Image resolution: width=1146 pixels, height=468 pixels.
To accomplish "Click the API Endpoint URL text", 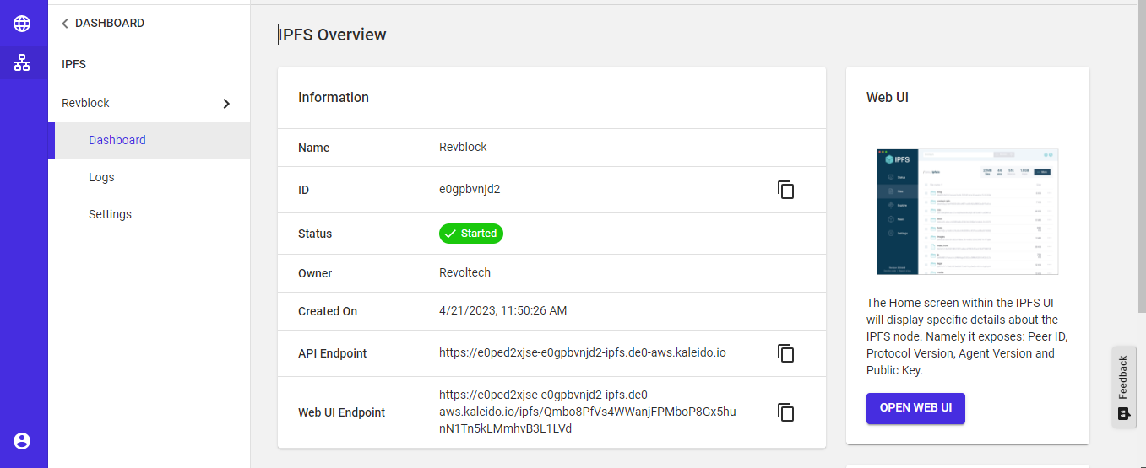I will (583, 353).
